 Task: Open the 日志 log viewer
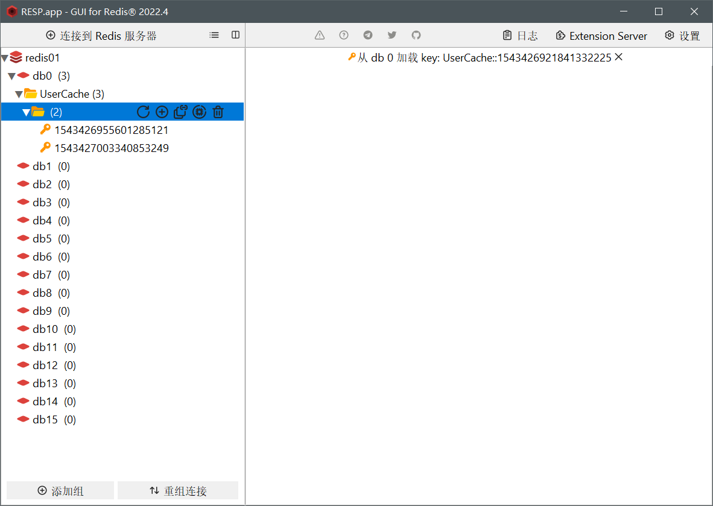pyautogui.click(x=520, y=36)
